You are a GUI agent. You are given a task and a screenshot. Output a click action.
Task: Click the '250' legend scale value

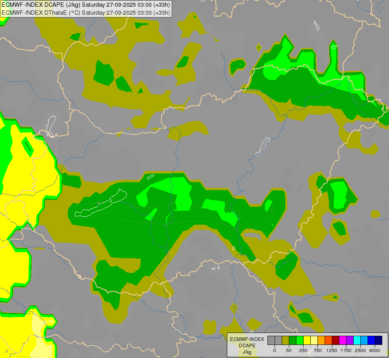(303, 350)
